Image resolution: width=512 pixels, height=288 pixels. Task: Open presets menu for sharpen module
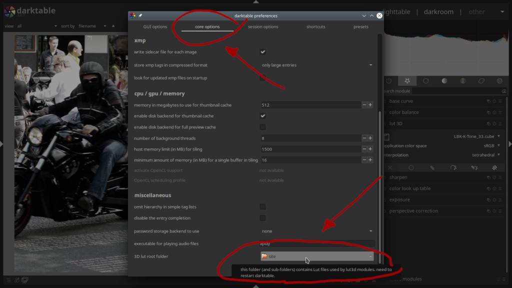500,177
